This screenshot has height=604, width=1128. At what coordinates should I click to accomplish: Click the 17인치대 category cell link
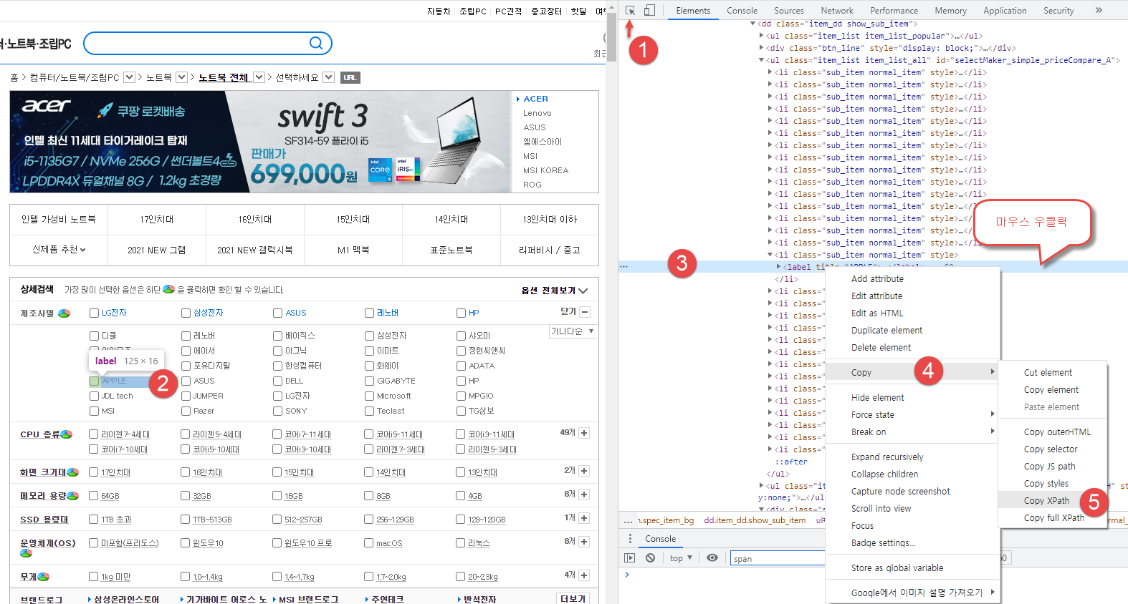157,220
